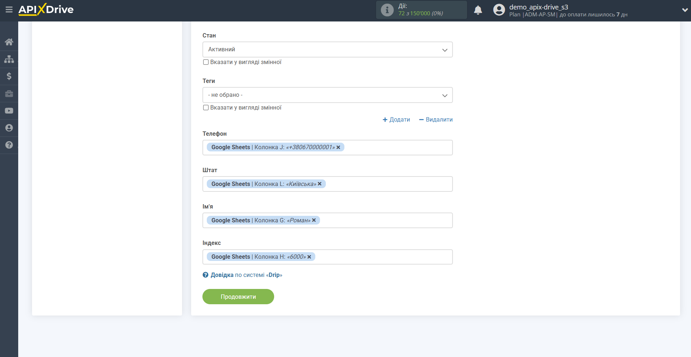Remove the Колонка L «Київська» tag
The image size is (691, 357).
coord(320,184)
